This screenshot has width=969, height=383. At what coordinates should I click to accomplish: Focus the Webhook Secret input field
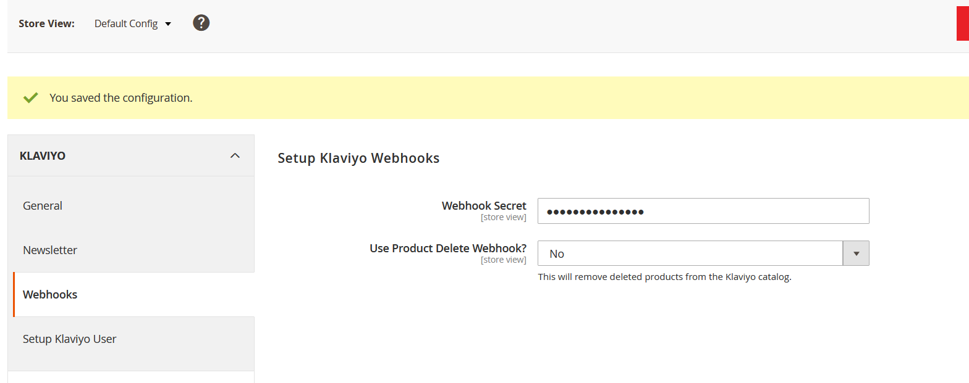point(703,211)
